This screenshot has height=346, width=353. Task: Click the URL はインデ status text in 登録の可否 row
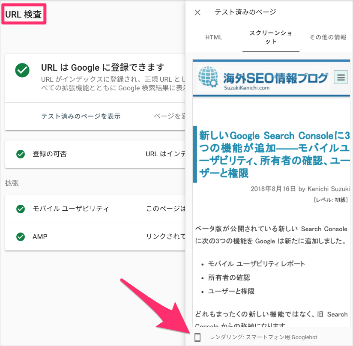click(x=165, y=154)
